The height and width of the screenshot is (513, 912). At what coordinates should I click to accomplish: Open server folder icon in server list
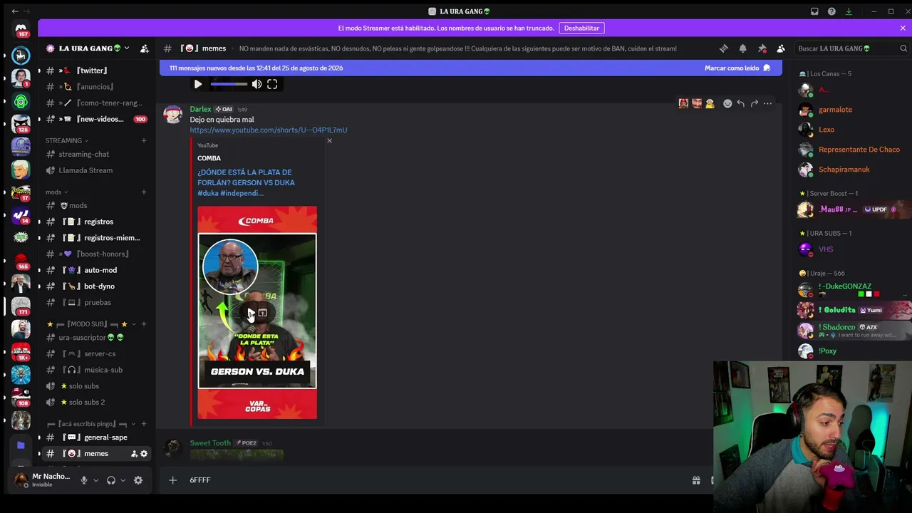(21, 445)
